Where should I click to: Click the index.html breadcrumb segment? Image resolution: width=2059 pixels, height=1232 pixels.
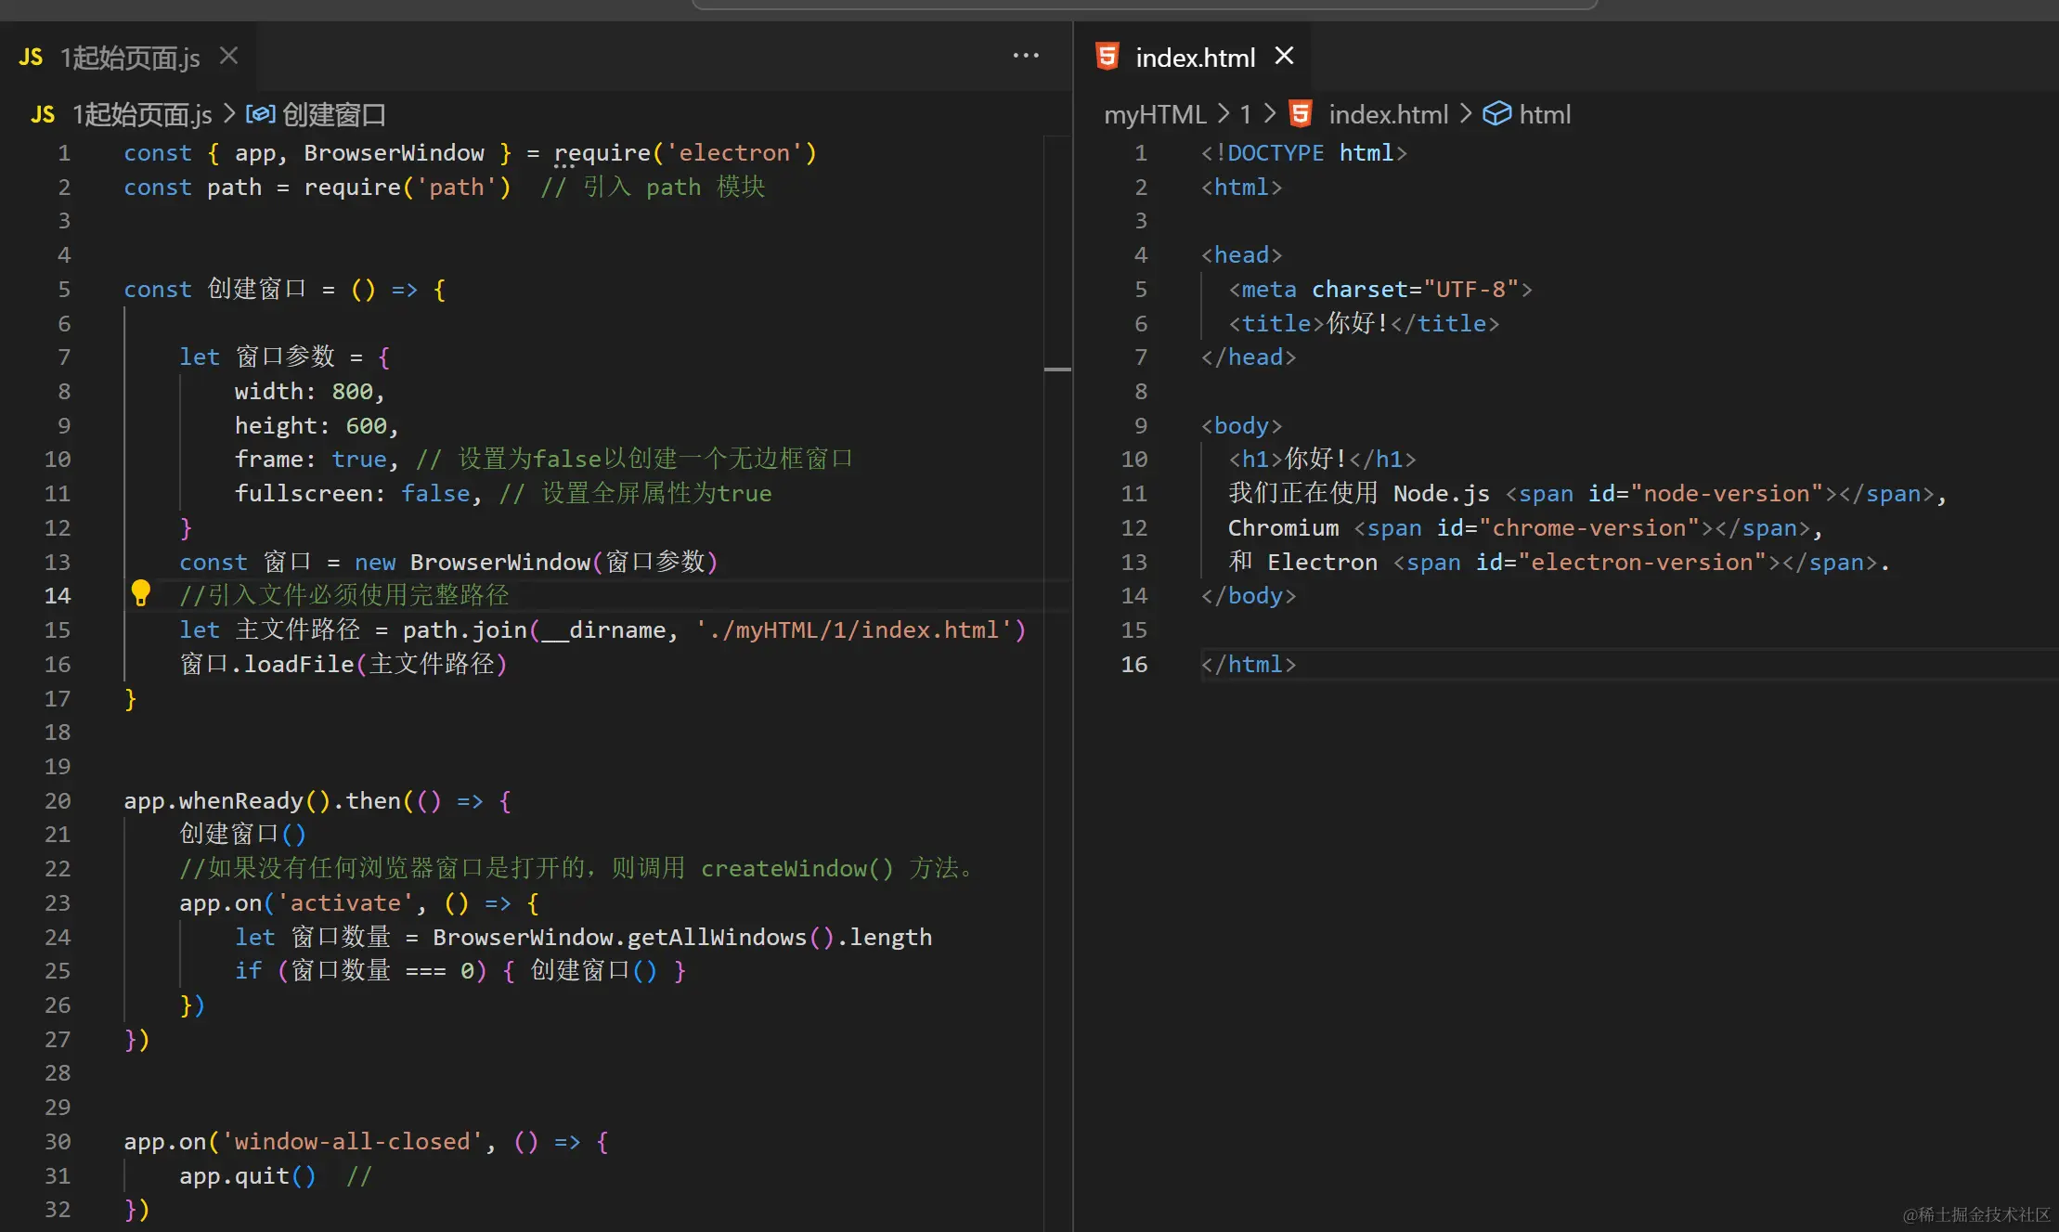click(x=1388, y=114)
